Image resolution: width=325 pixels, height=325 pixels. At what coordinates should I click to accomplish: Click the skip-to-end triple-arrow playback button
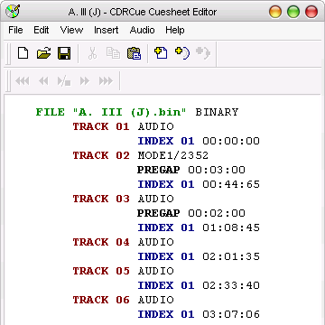tap(106, 81)
